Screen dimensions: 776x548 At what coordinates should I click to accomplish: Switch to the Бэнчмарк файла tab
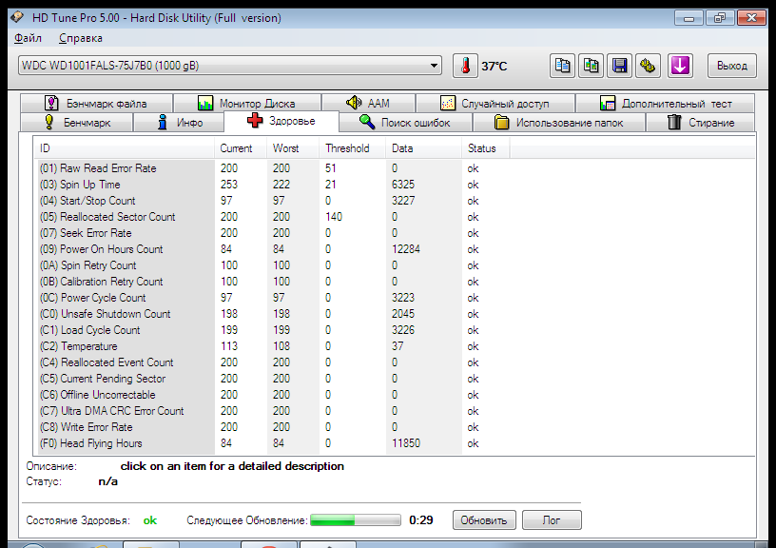96,104
